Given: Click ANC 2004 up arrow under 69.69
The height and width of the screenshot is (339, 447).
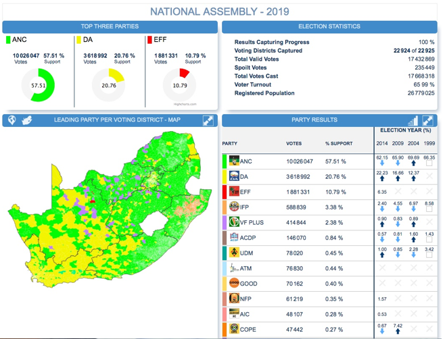Looking at the screenshot, I should click(413, 163).
